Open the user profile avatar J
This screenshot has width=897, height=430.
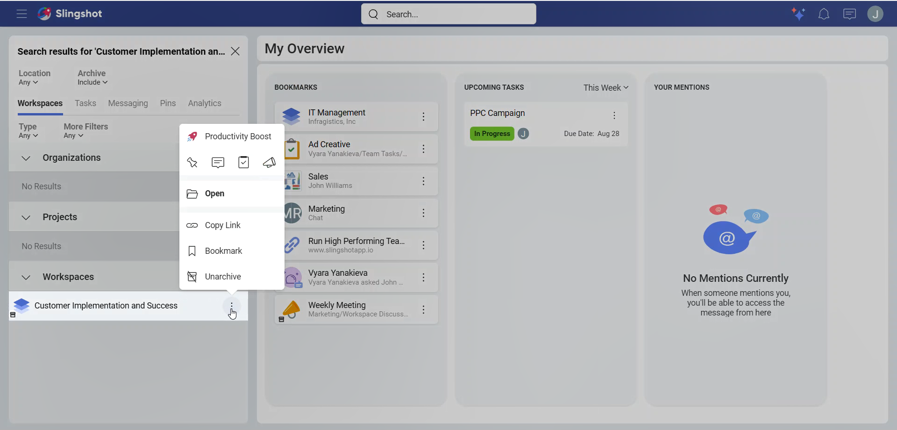click(875, 14)
